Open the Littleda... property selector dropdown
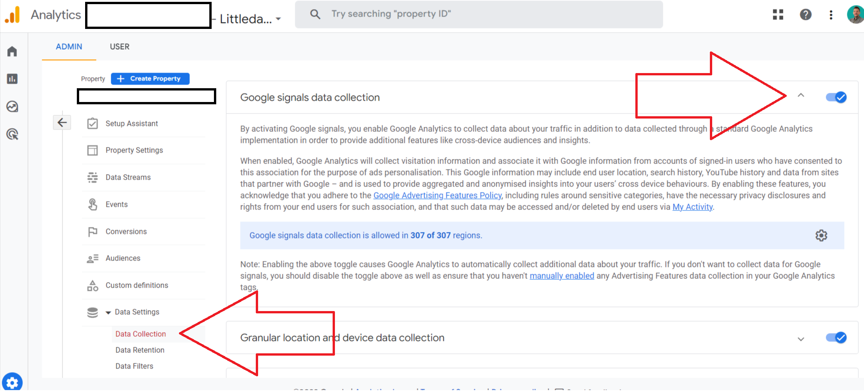The image size is (864, 391). (250, 19)
